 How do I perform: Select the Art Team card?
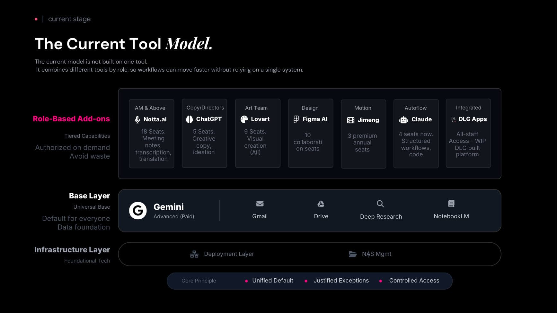coord(258,133)
